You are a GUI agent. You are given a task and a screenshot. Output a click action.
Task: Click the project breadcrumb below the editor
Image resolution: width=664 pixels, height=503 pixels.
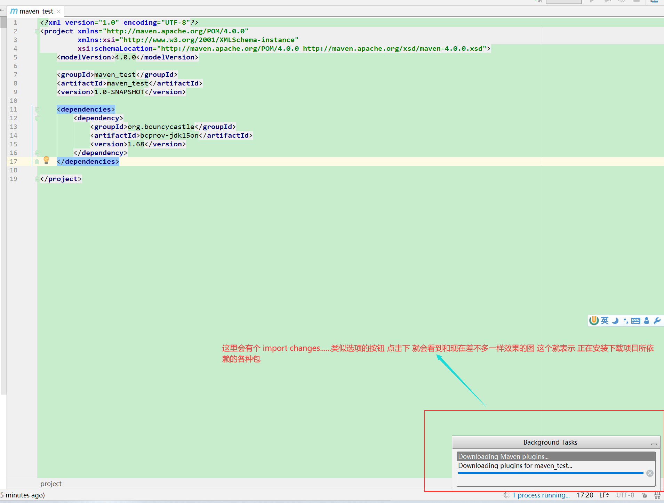(51, 484)
